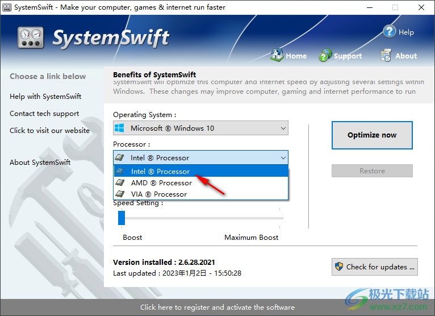Click the Benefits of SystemSwift heading
435x316 pixels.
pos(154,74)
